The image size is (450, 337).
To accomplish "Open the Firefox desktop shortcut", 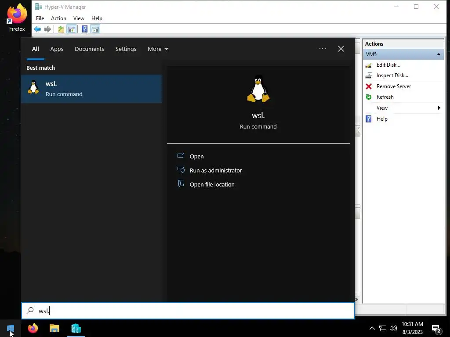I will point(17,17).
